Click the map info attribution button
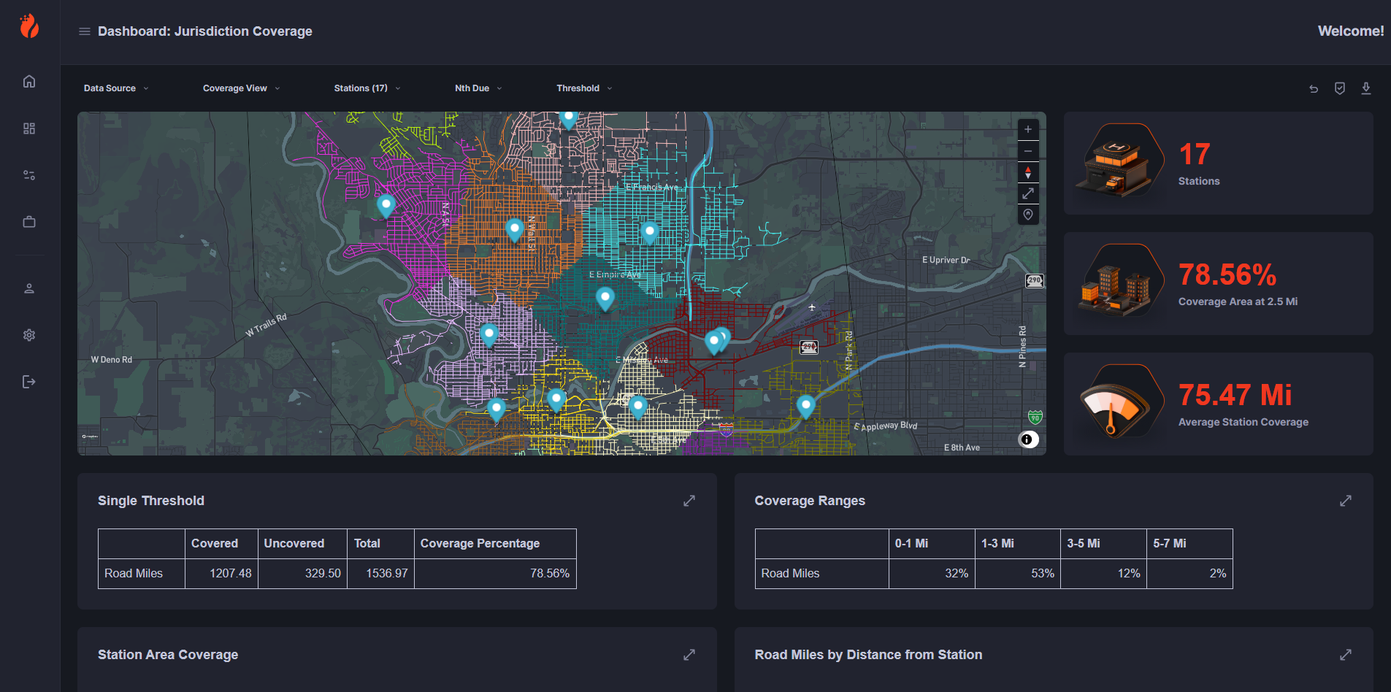This screenshot has width=1391, height=692. [1027, 439]
